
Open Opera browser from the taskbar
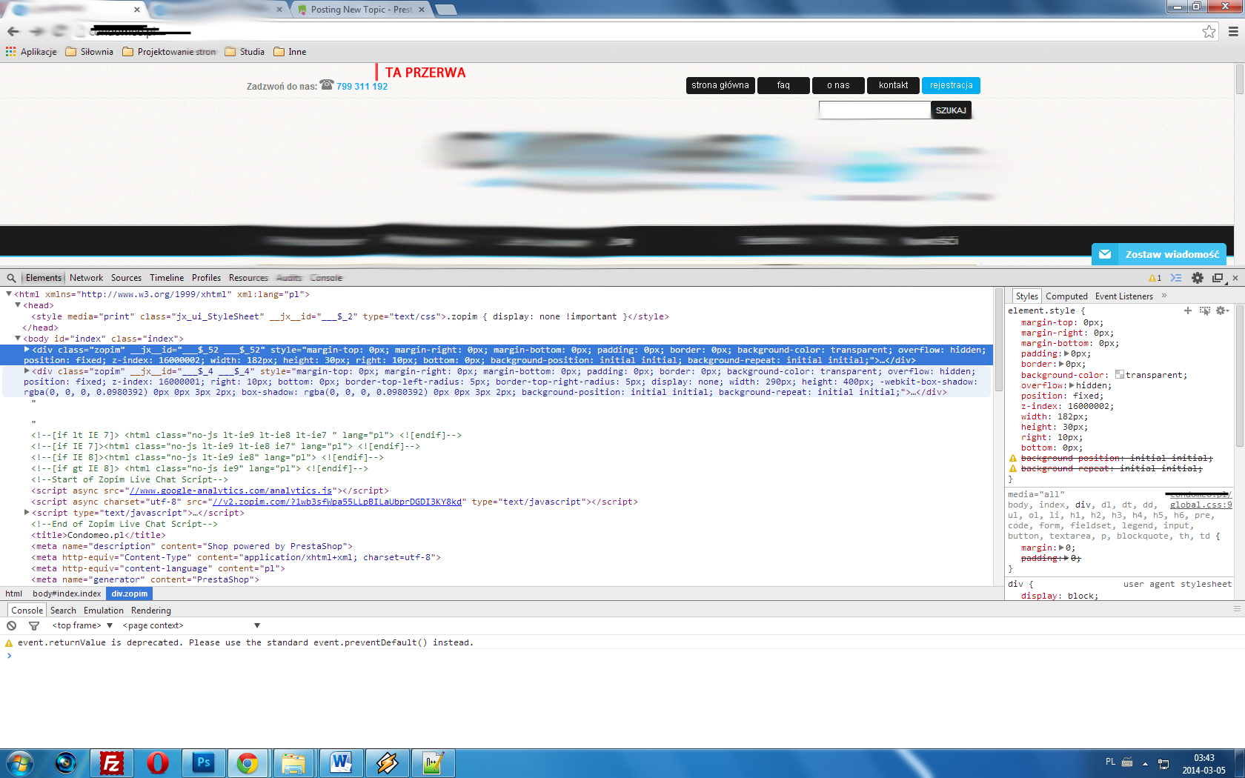[158, 762]
